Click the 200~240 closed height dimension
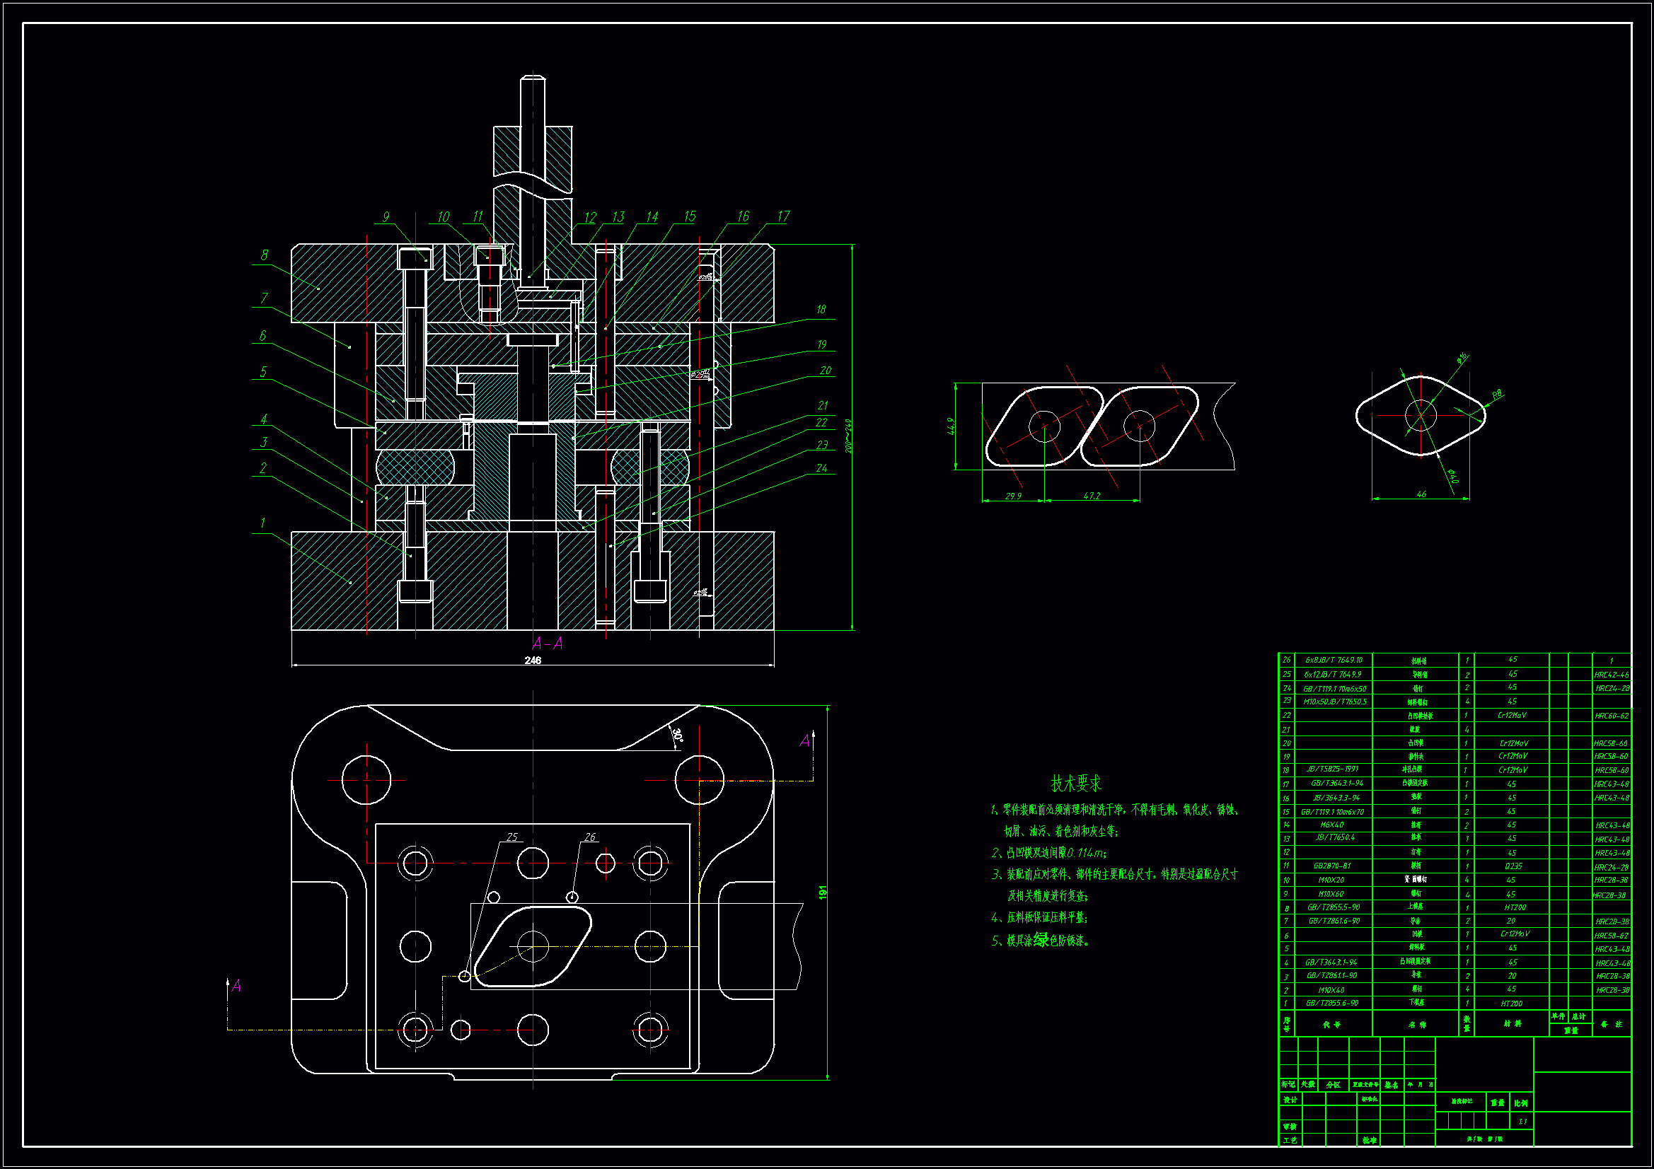This screenshot has height=1169, width=1654. coord(848,436)
